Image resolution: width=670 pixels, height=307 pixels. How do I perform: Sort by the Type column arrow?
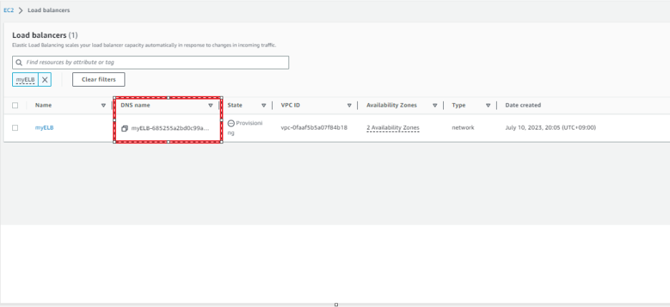(488, 105)
